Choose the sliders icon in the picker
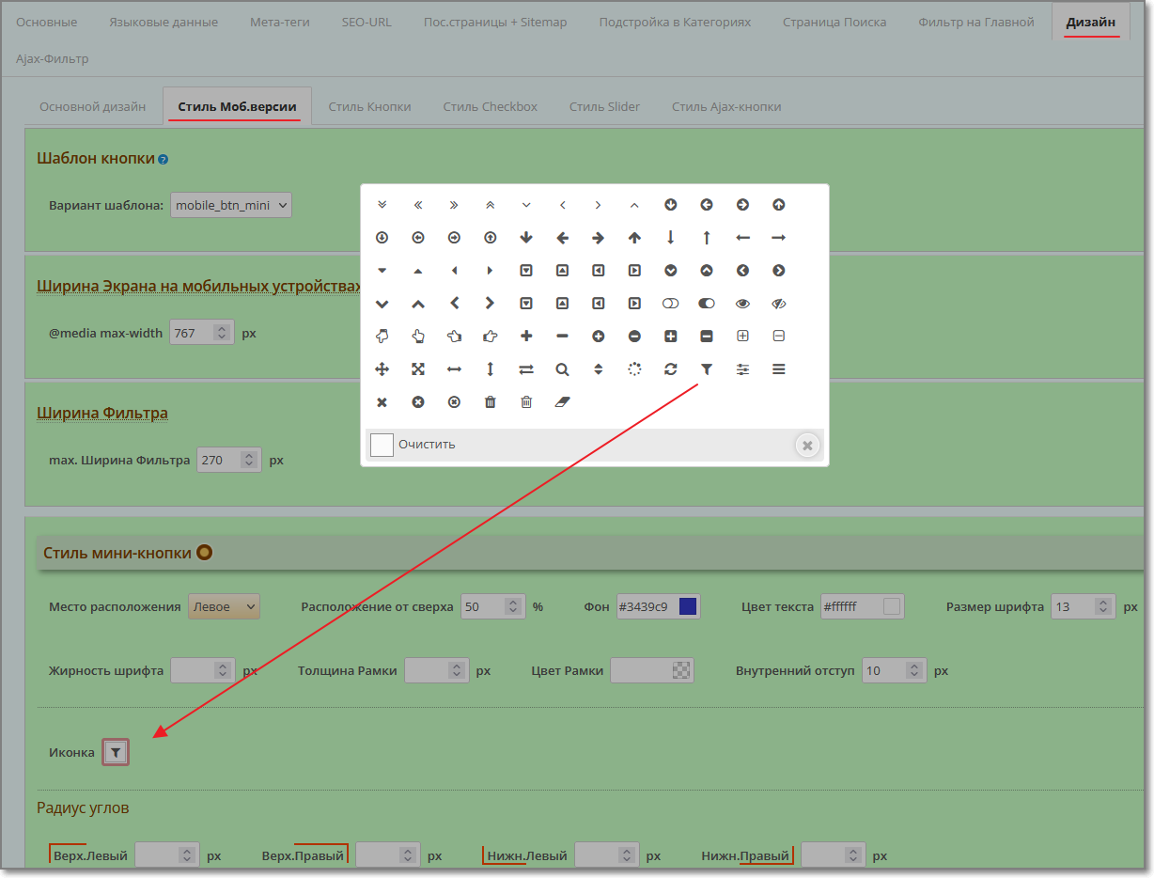Image resolution: width=1154 pixels, height=878 pixels. click(x=742, y=369)
